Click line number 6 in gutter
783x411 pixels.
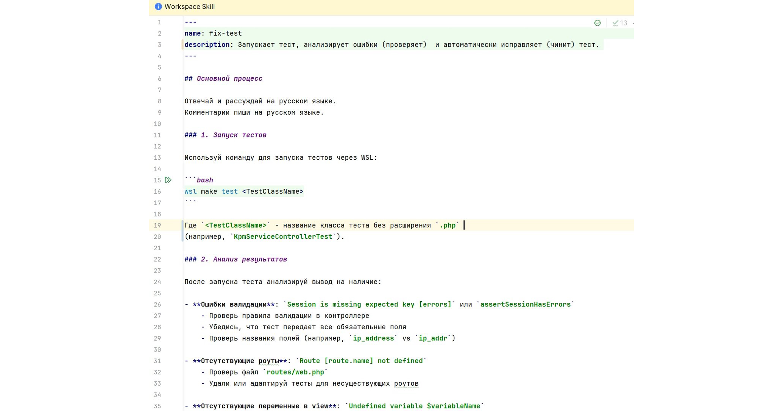coord(159,79)
